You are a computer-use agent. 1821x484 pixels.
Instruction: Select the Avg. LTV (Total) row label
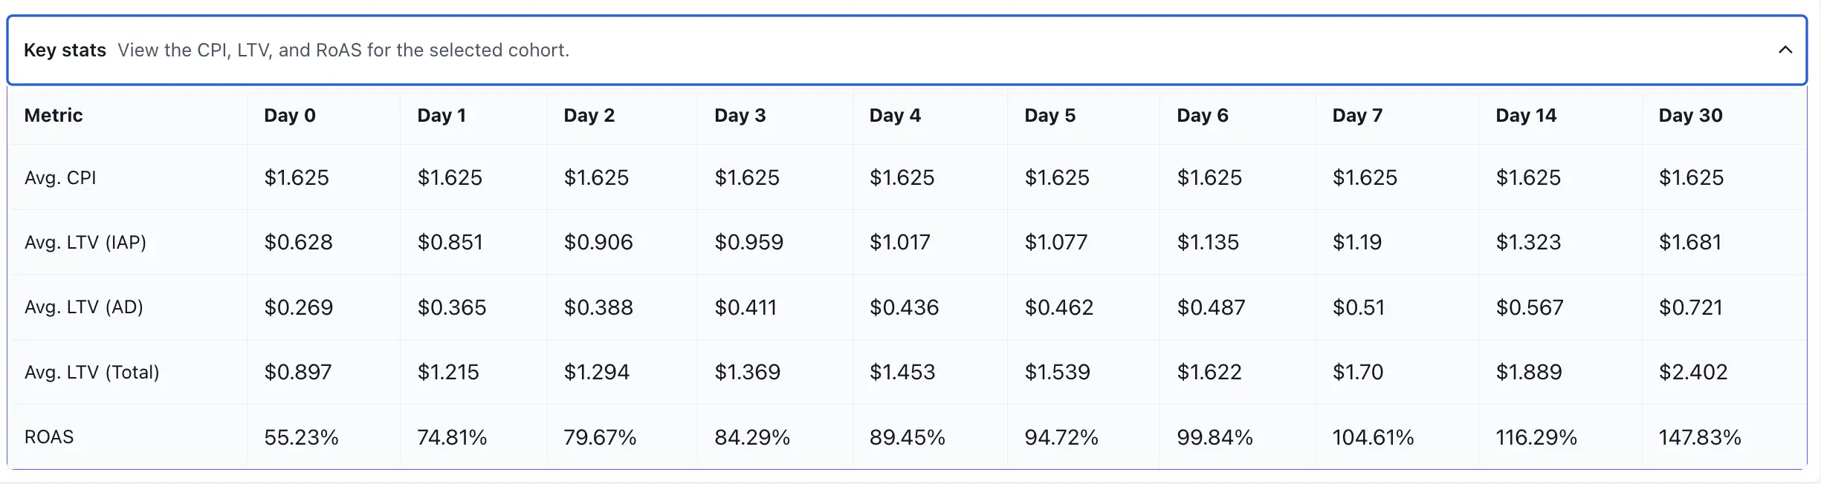pos(91,372)
